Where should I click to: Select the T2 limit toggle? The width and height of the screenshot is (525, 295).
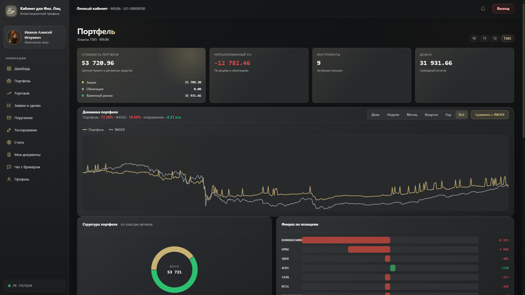click(x=495, y=39)
